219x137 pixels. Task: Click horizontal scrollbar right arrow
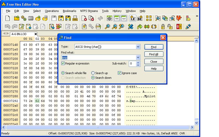click(192, 127)
